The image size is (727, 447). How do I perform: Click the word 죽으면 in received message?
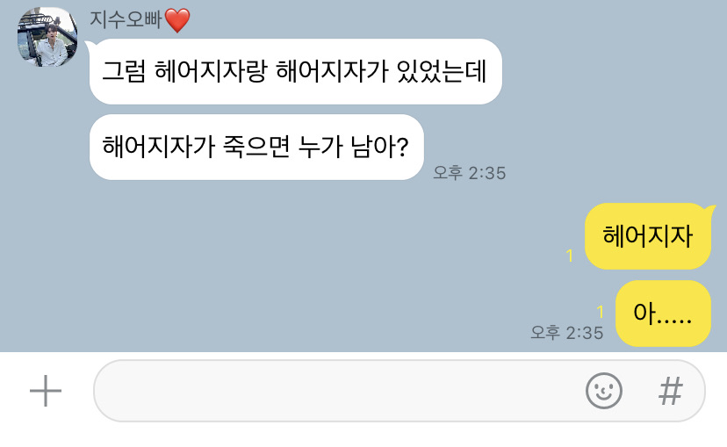click(256, 147)
